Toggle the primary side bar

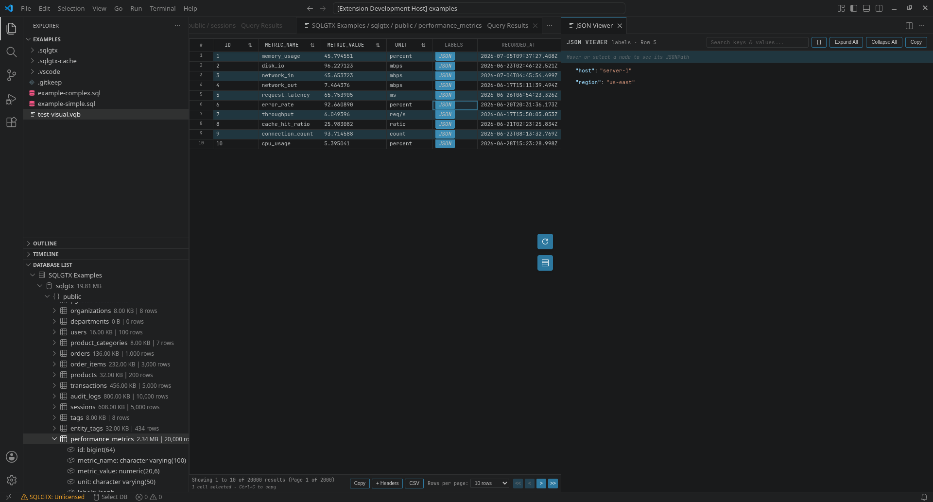click(854, 8)
